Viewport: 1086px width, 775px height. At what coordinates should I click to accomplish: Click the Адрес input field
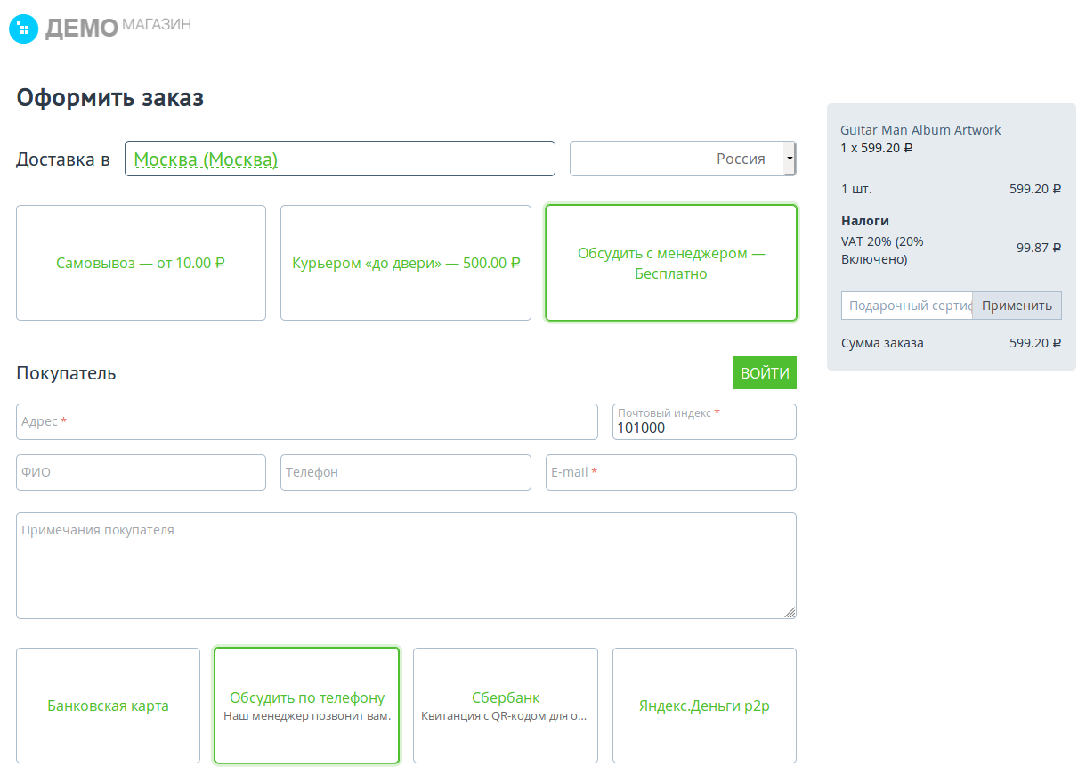pyautogui.click(x=307, y=421)
